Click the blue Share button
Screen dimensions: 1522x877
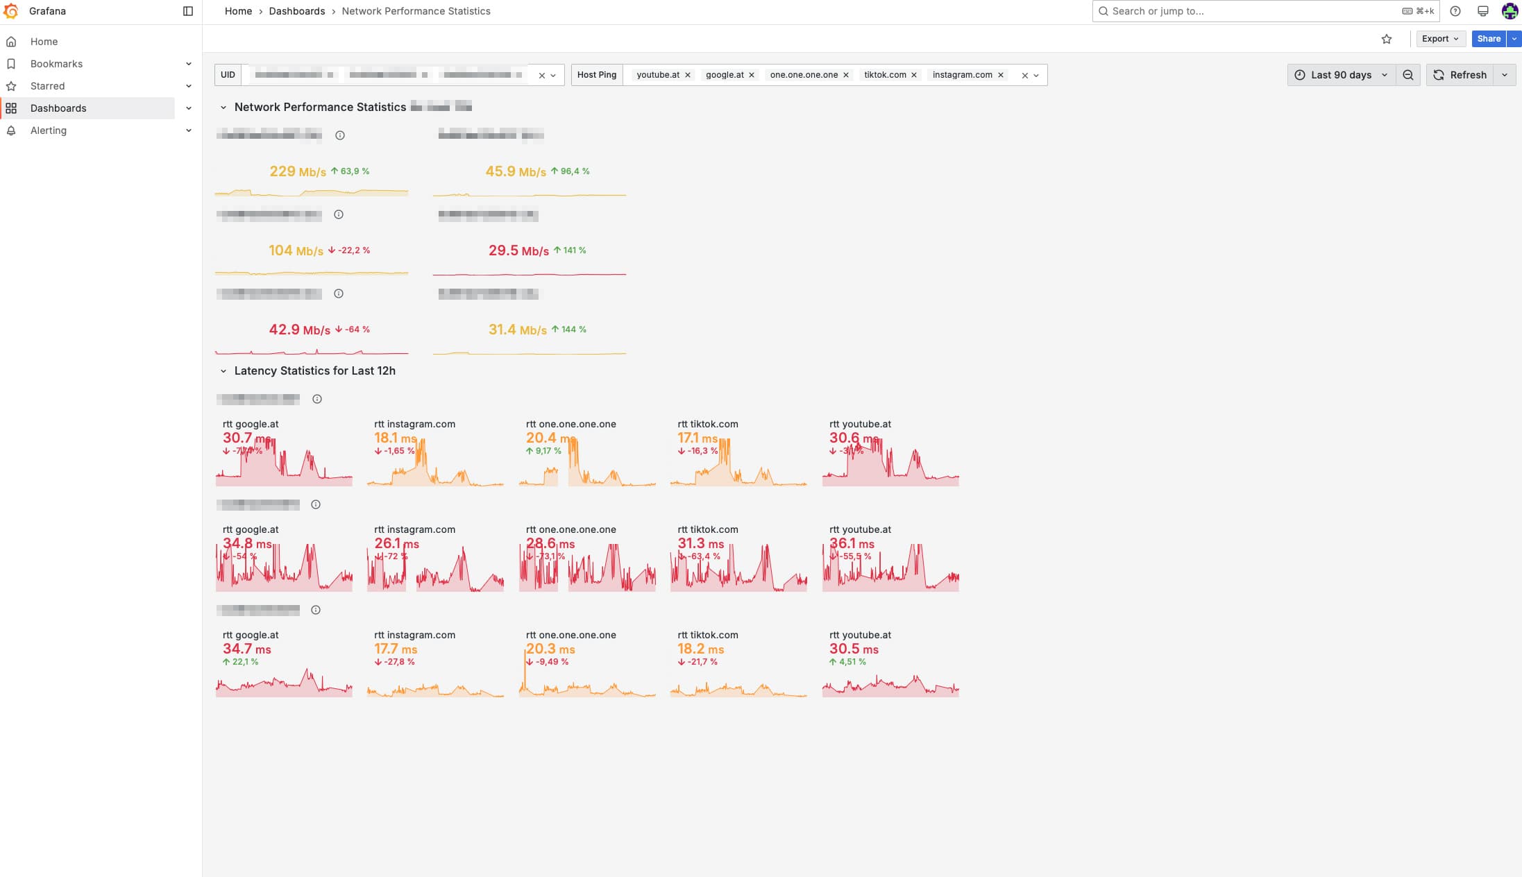click(x=1488, y=39)
